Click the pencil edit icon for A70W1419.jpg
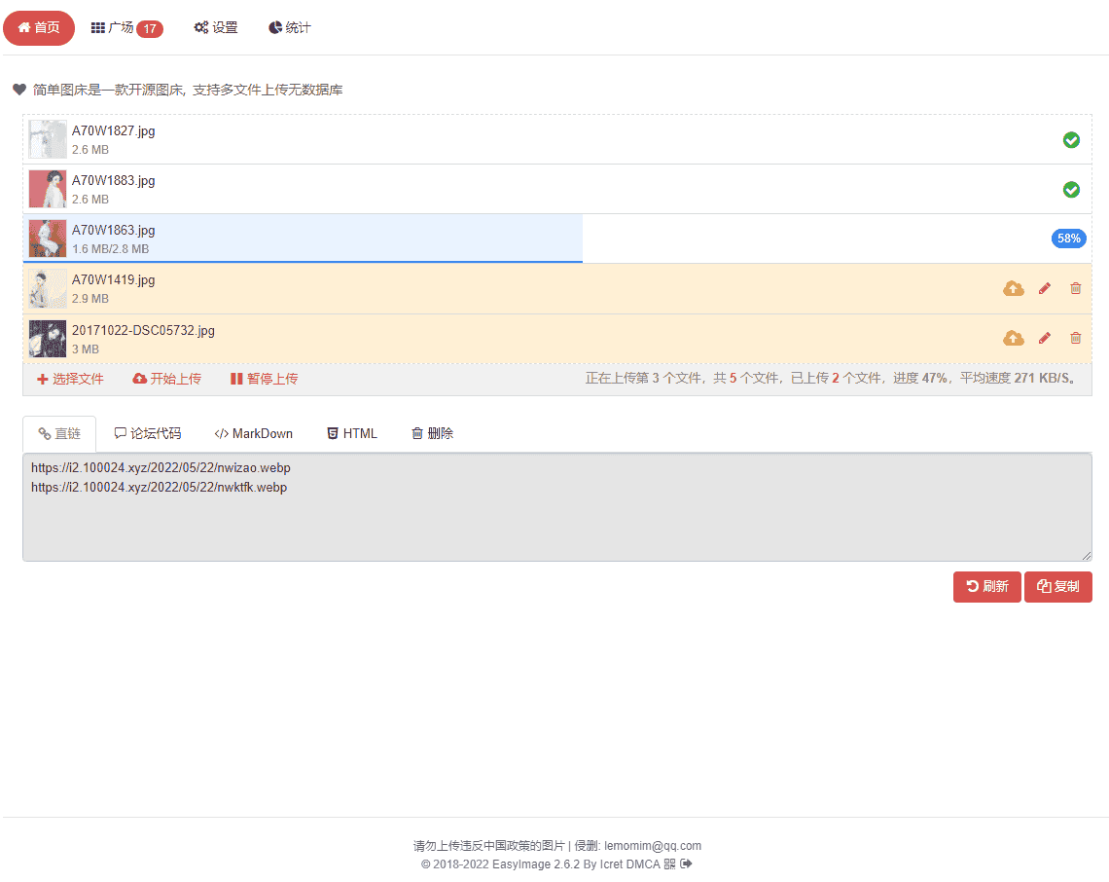1109x882 pixels. click(1045, 288)
